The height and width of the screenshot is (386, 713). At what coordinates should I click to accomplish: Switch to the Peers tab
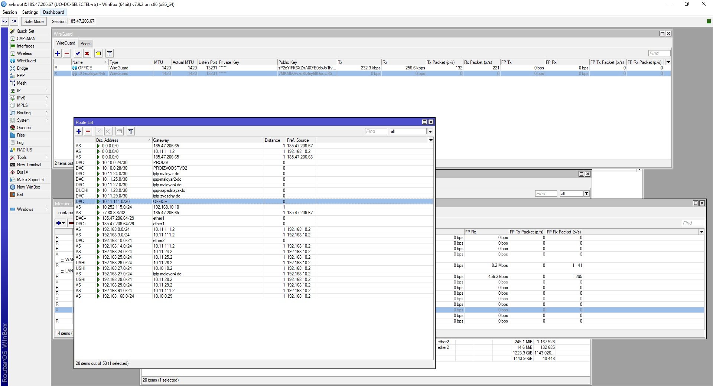tap(85, 43)
